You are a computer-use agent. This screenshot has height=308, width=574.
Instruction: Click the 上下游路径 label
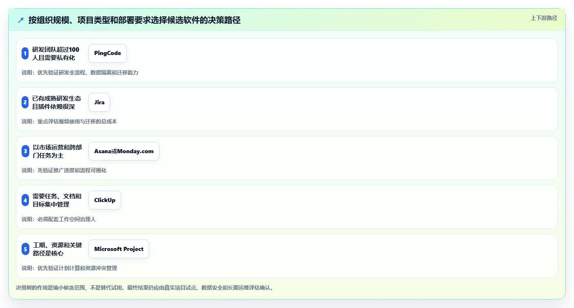point(544,18)
